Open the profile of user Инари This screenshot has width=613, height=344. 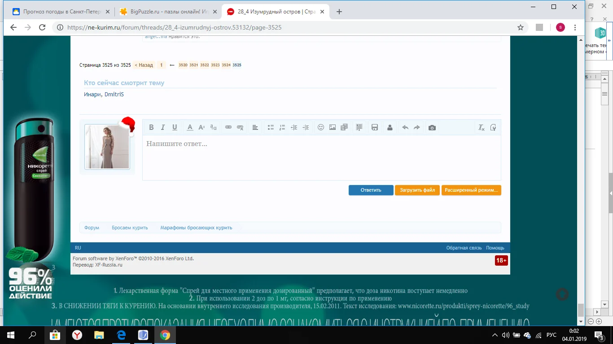[x=92, y=95]
